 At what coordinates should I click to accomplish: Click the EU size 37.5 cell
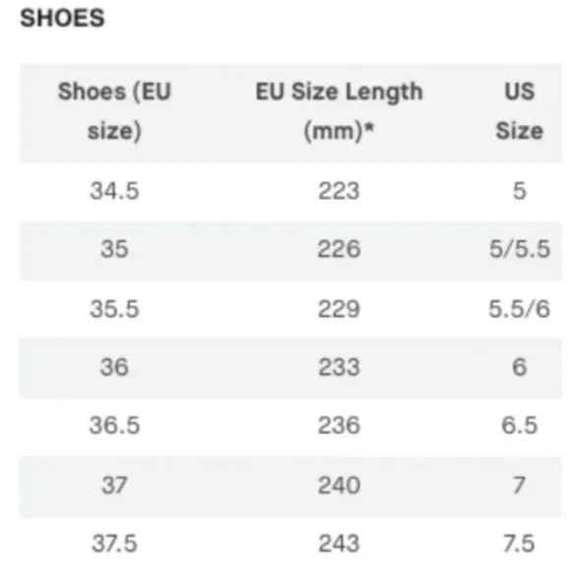[x=114, y=544]
